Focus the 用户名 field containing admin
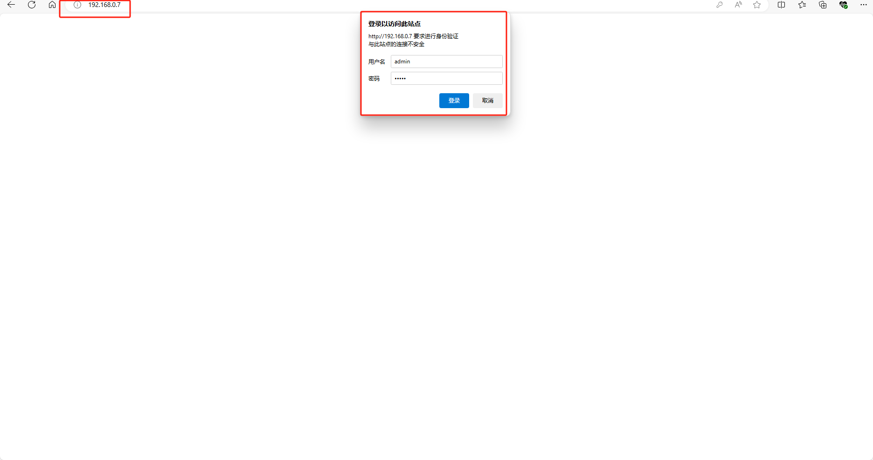This screenshot has width=873, height=460. tap(447, 62)
